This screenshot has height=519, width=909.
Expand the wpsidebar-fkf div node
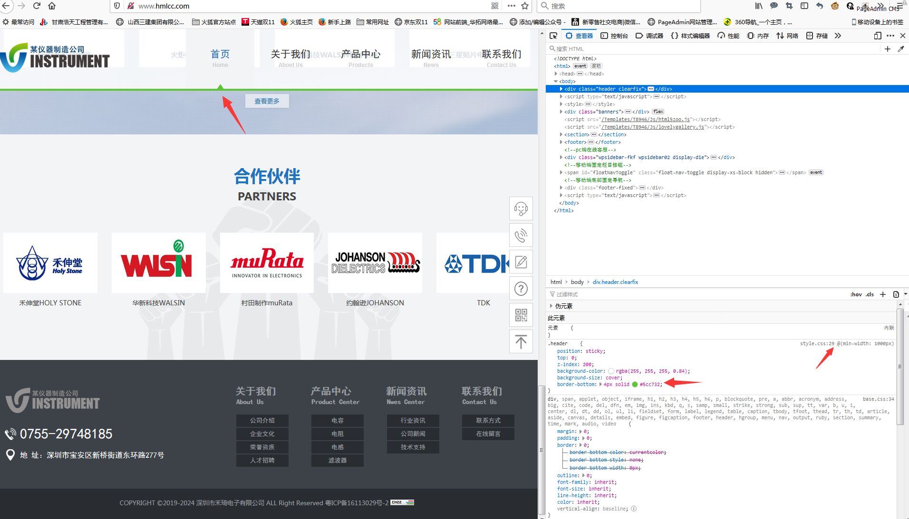click(561, 157)
